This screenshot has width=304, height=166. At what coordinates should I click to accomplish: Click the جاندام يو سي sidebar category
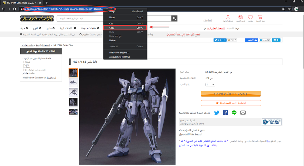click(36, 70)
